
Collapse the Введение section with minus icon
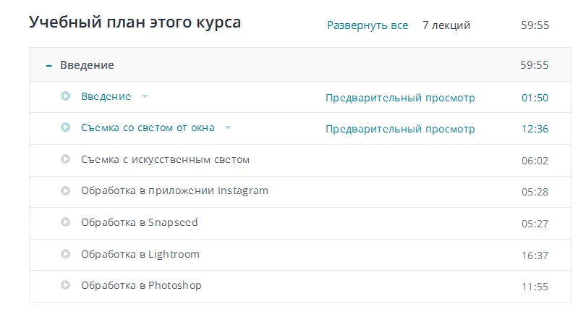pyautogui.click(x=48, y=65)
